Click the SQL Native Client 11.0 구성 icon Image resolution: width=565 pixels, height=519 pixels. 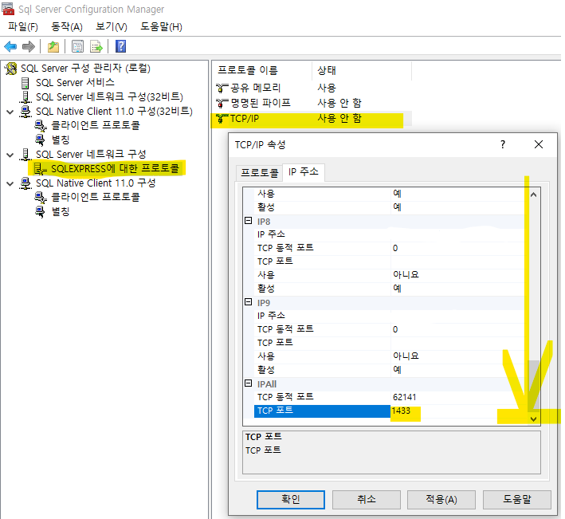[26, 183]
